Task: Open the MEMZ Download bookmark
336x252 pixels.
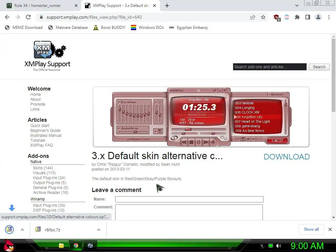Action: pyautogui.click(x=24, y=28)
